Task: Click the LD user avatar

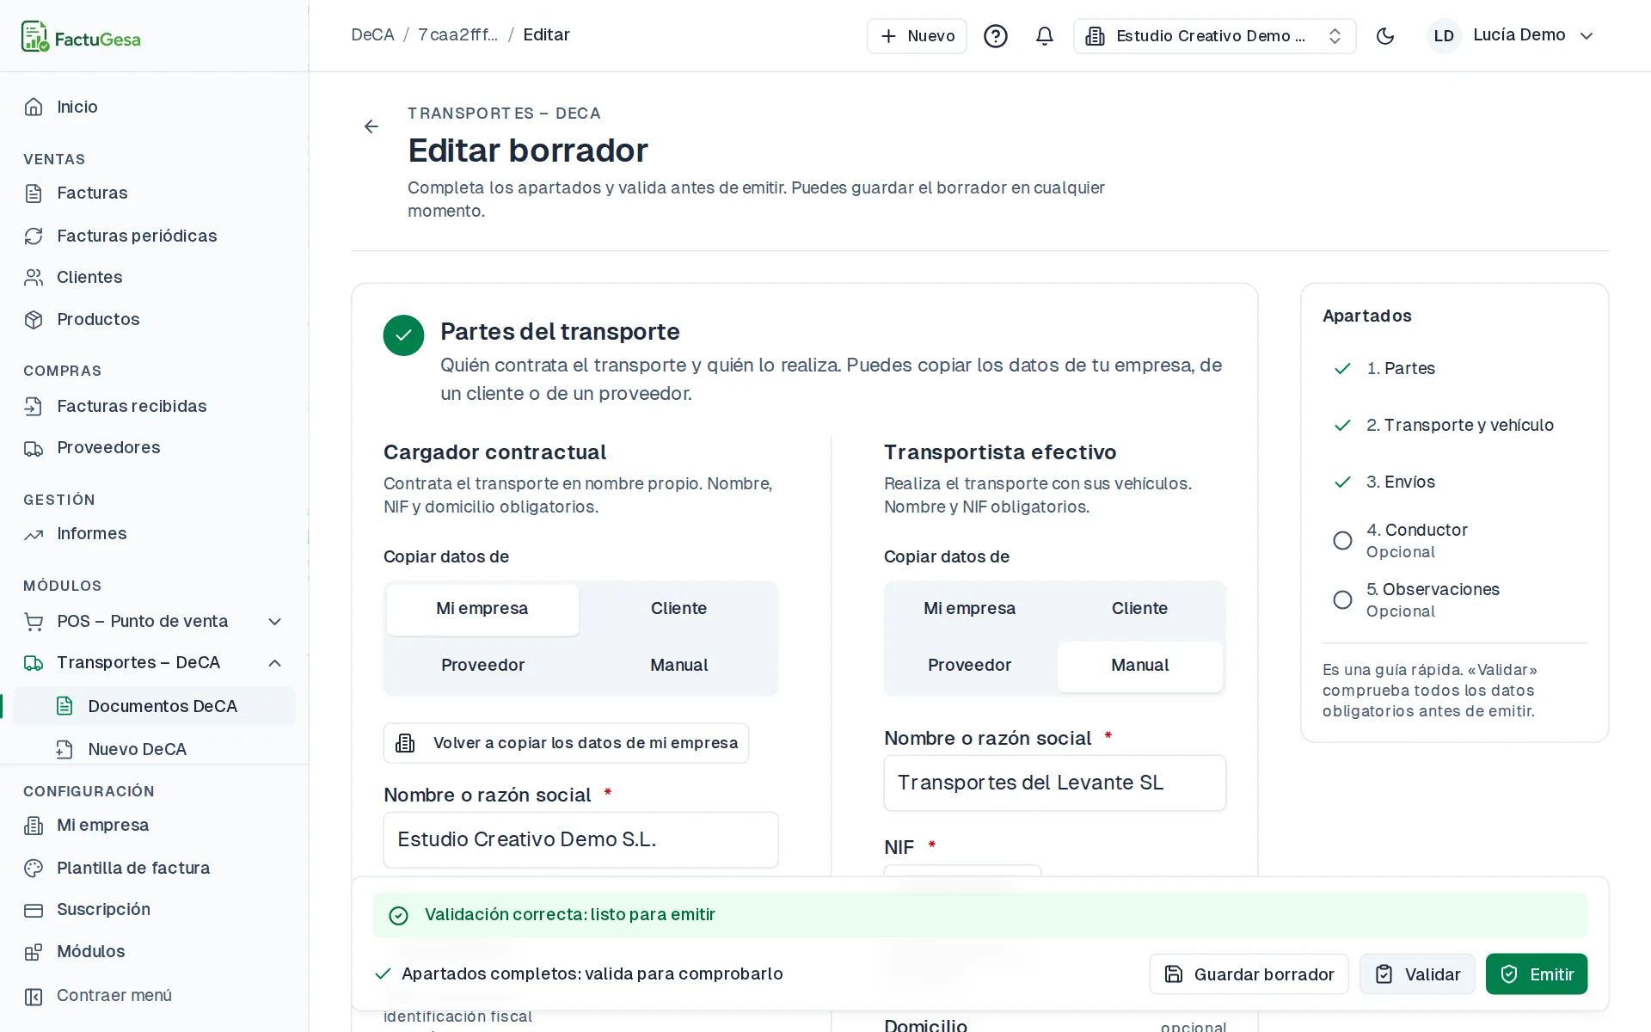Action: (1444, 36)
